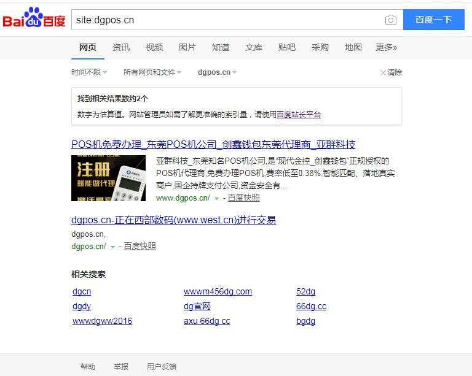Search related term wwwdgww2016
This screenshot has height=376, width=472.
coord(103,321)
